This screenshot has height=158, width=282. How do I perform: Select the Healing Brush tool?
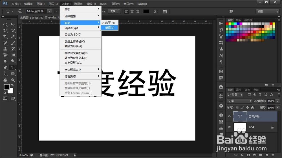(5, 43)
